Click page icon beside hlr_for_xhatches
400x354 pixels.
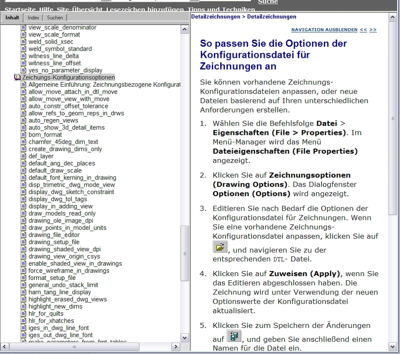click(23, 321)
